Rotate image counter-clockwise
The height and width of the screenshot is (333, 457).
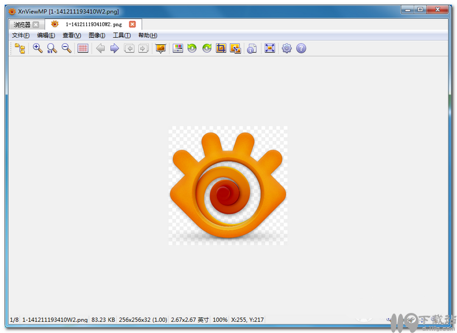point(192,49)
